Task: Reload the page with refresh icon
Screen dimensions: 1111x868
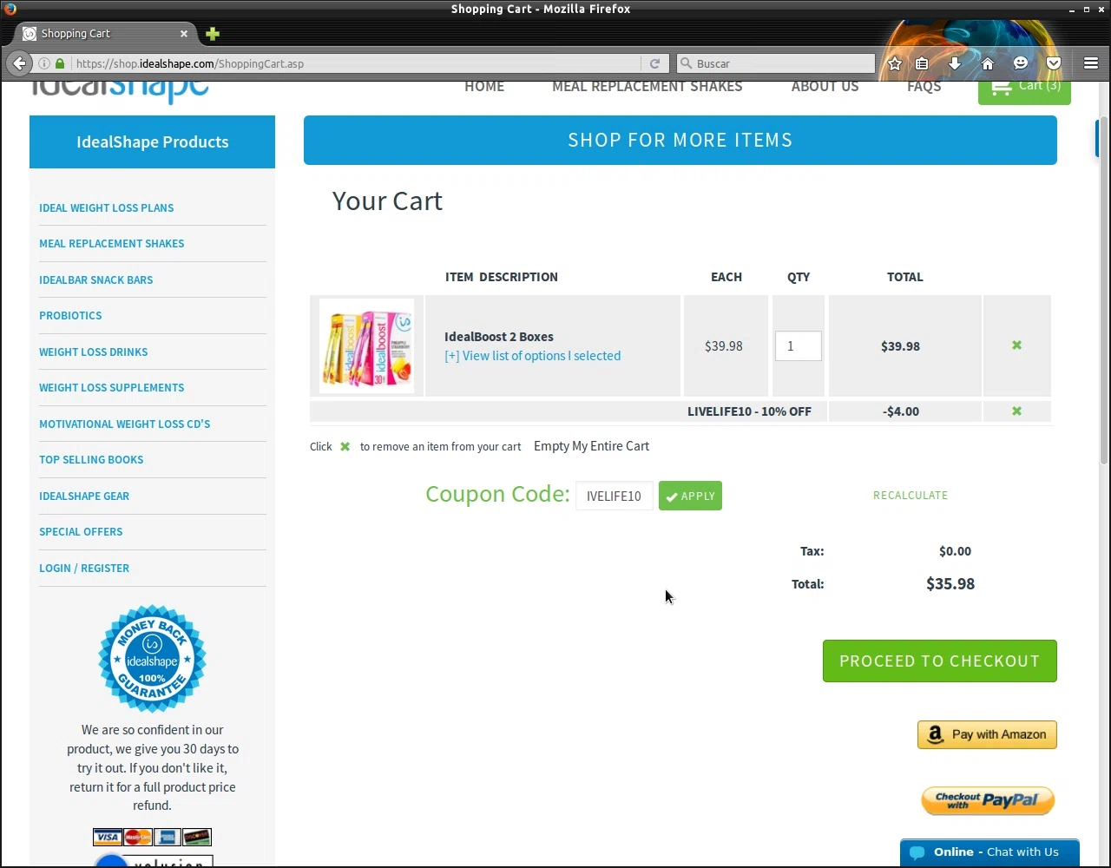Action: (x=654, y=63)
